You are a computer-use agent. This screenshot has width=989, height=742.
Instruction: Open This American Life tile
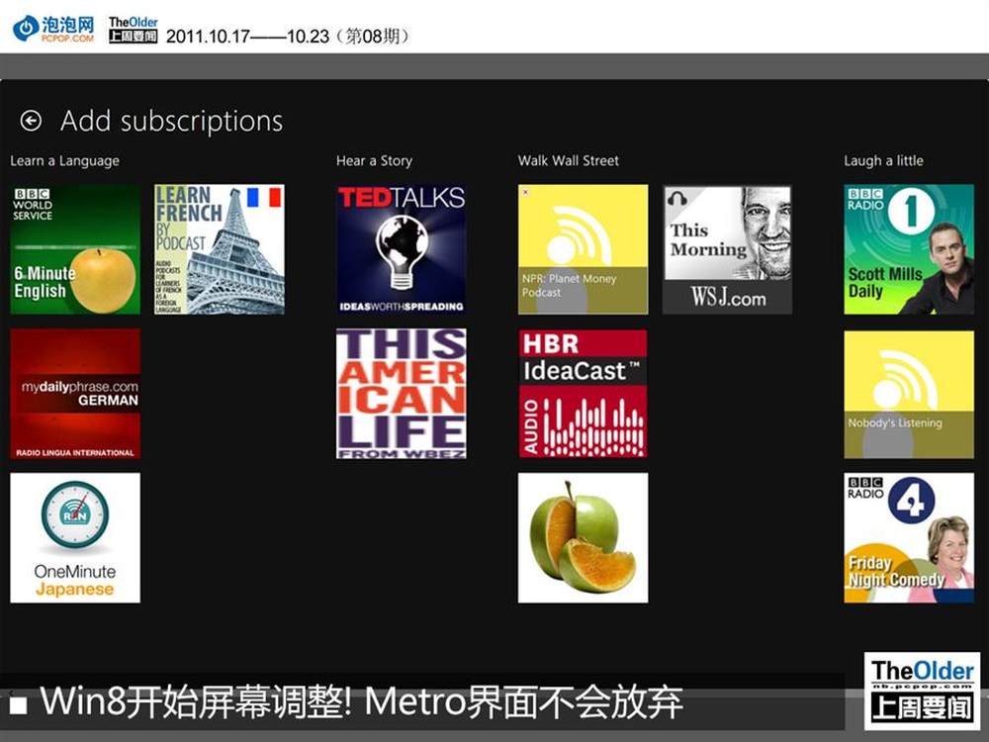click(x=402, y=393)
